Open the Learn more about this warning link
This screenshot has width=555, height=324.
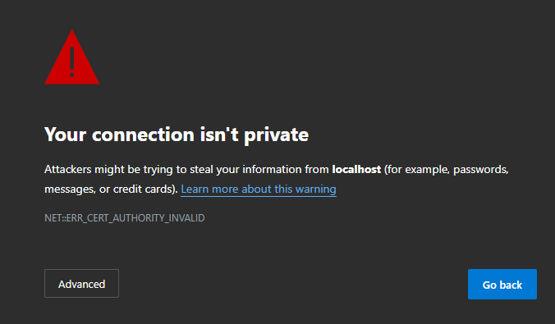click(259, 189)
